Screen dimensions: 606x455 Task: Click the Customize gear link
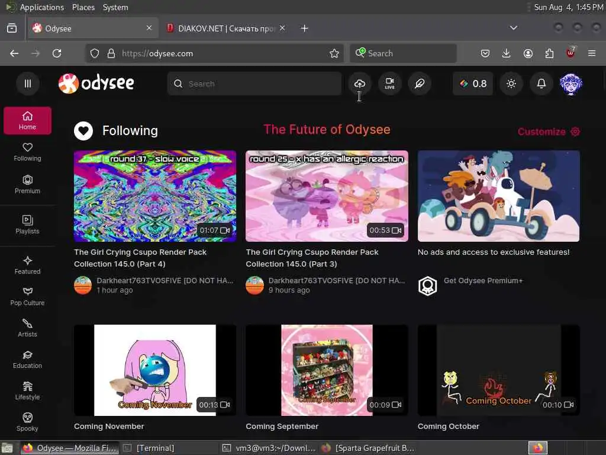click(x=549, y=132)
